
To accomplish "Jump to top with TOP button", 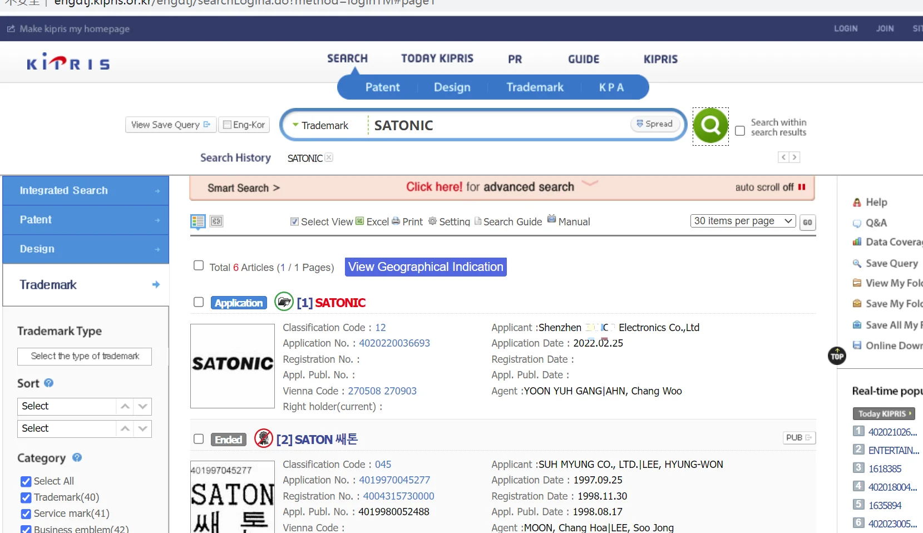I will pos(837,356).
